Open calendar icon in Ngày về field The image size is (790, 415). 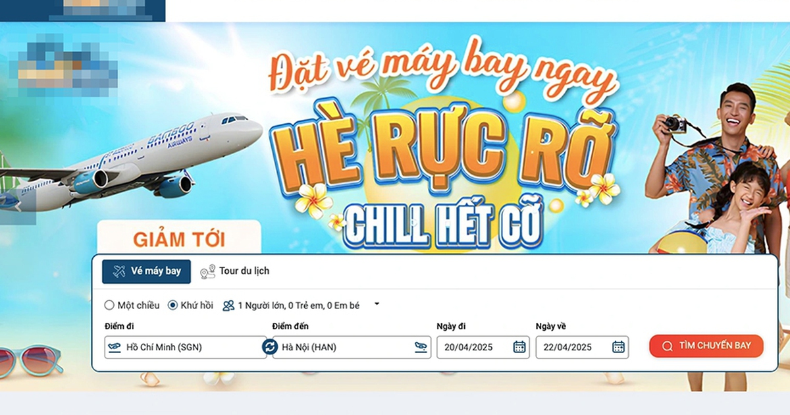[618, 347]
